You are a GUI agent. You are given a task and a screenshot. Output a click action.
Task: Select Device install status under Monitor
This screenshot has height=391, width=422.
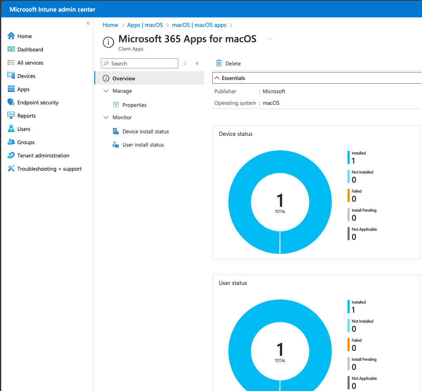(146, 131)
